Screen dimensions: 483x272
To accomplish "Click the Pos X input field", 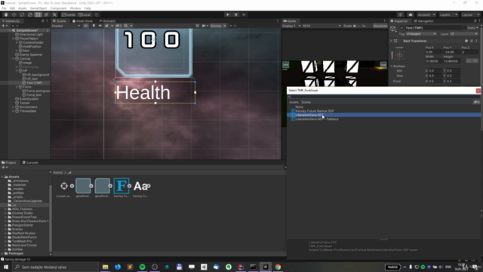I will (433, 52).
